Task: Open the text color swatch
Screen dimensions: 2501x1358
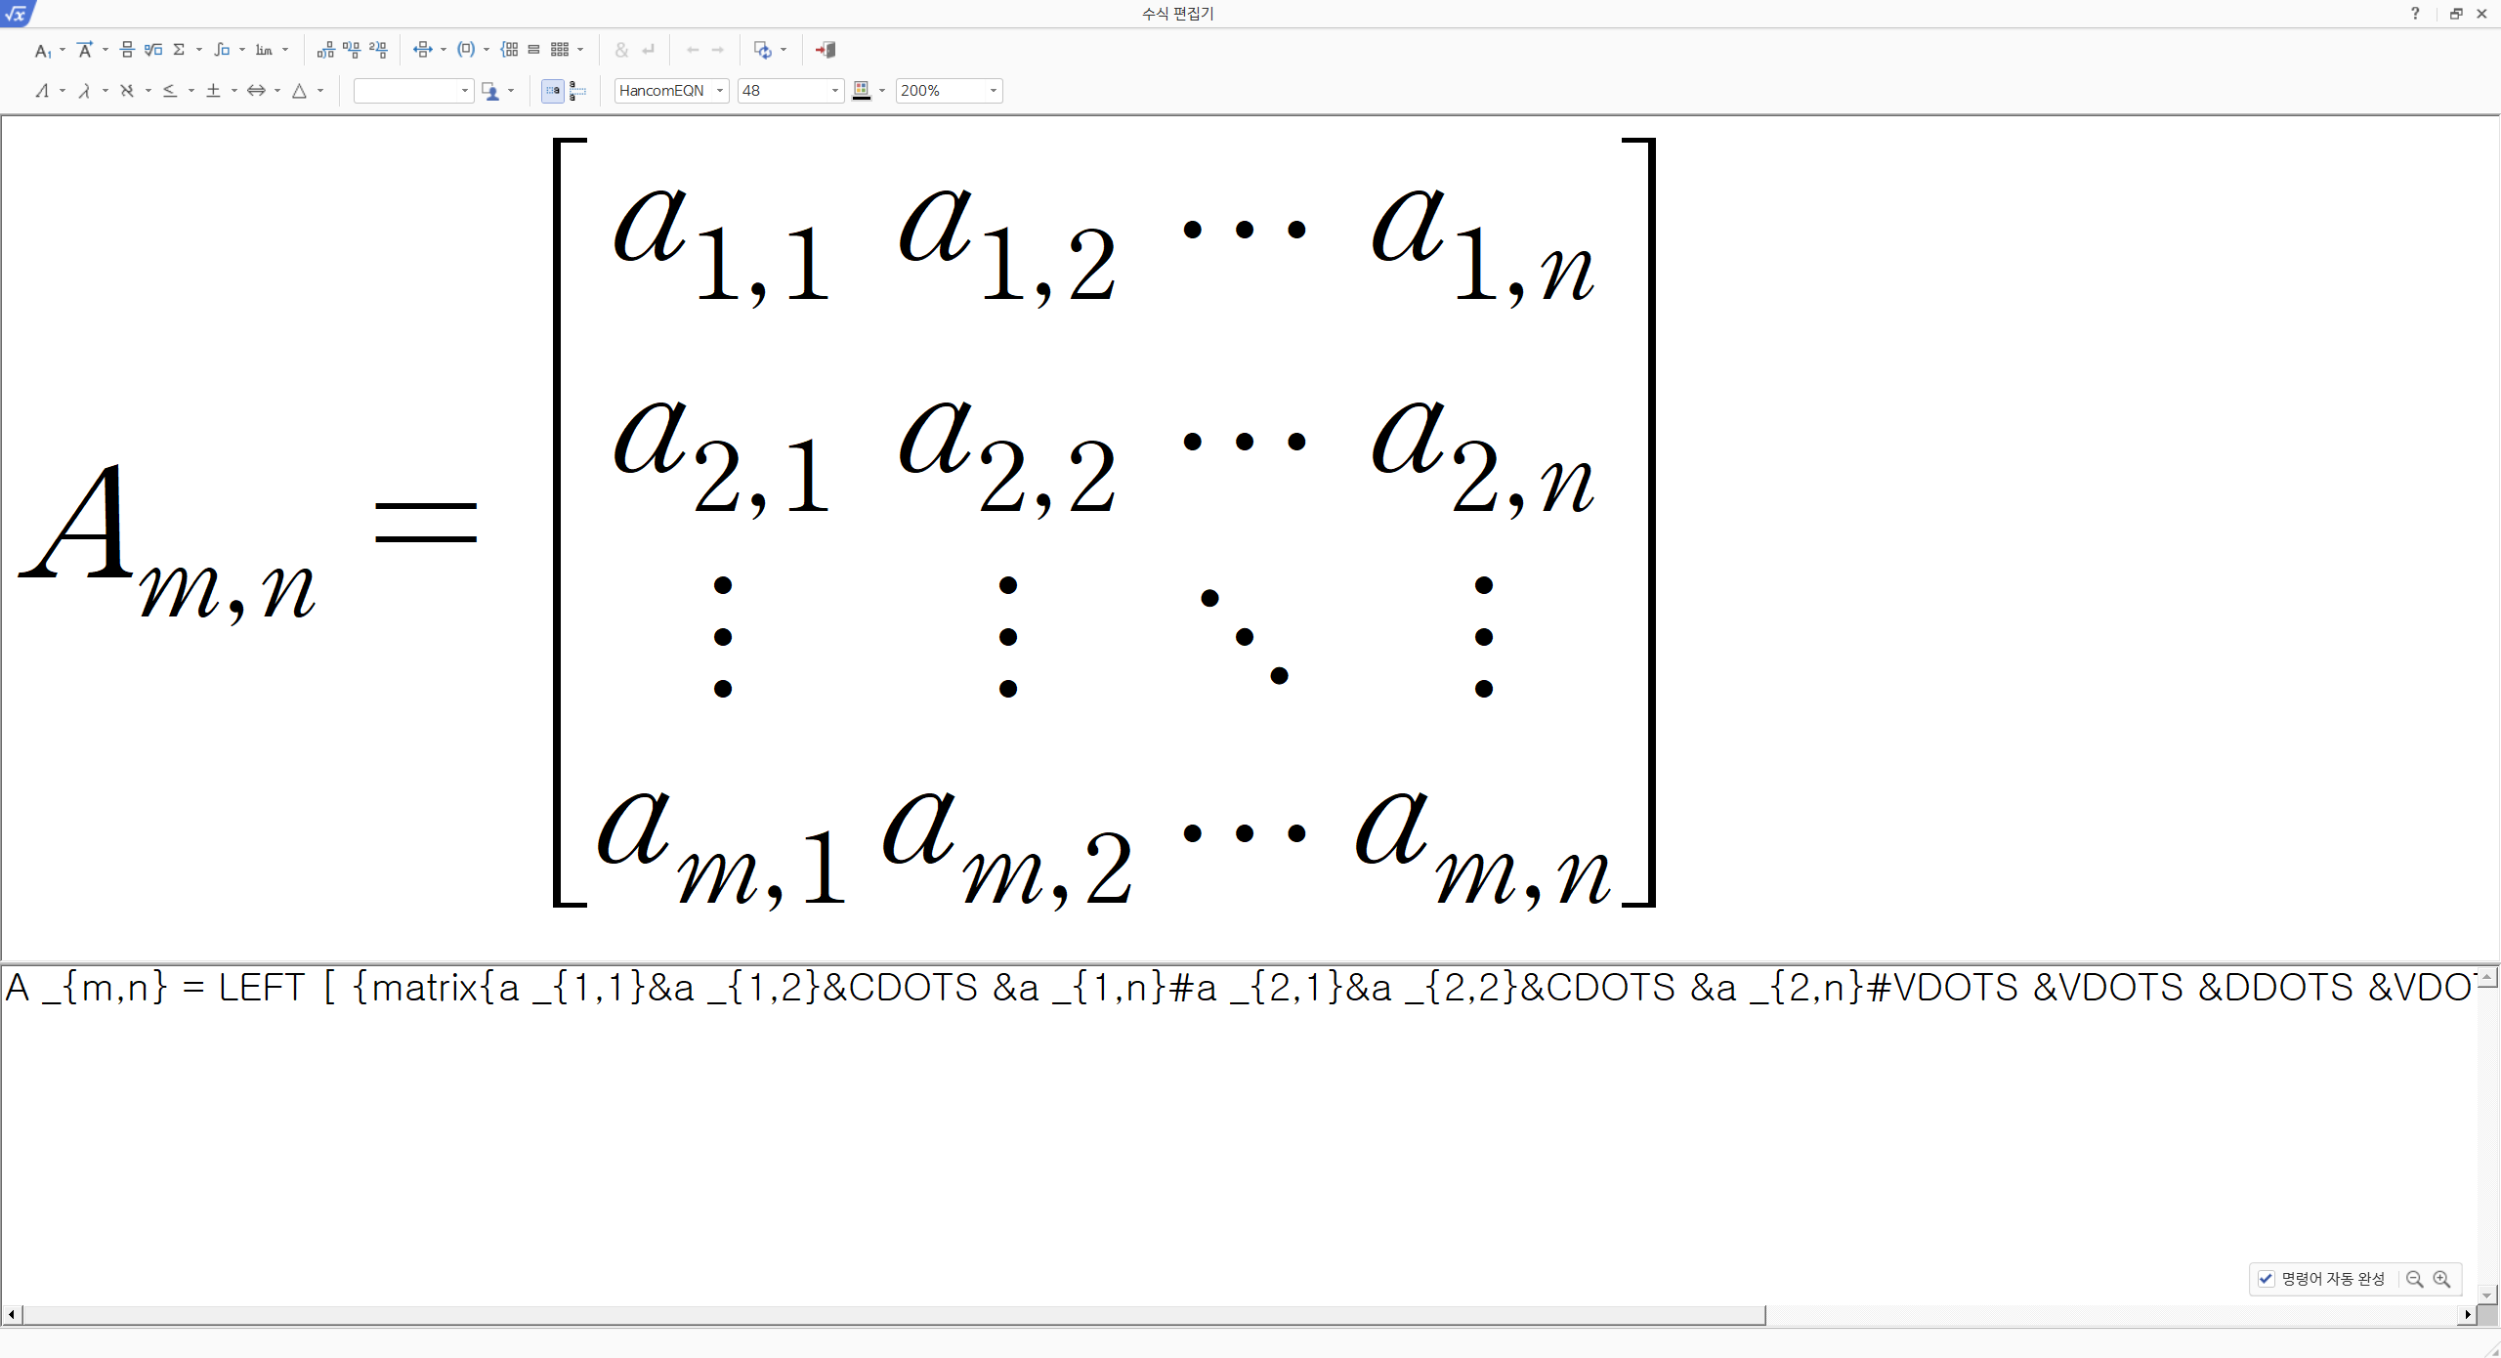Action: (x=862, y=91)
